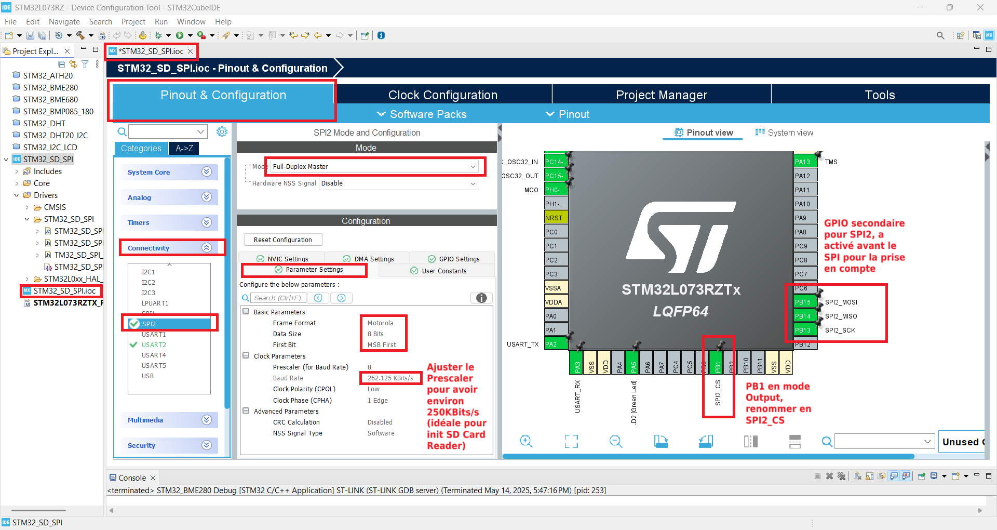
Task: Click the pinout horizontal blue scrollbar
Action: (708, 456)
